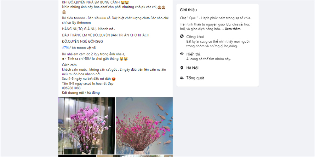The image size is (315, 157).
Task: Open the #79k hashtag link
Action: pyautogui.click(x=66, y=48)
